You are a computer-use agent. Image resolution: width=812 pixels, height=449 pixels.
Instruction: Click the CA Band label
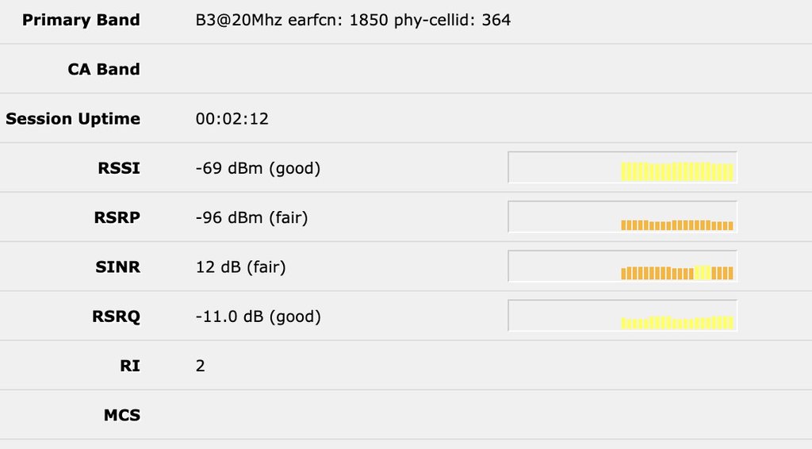[103, 69]
